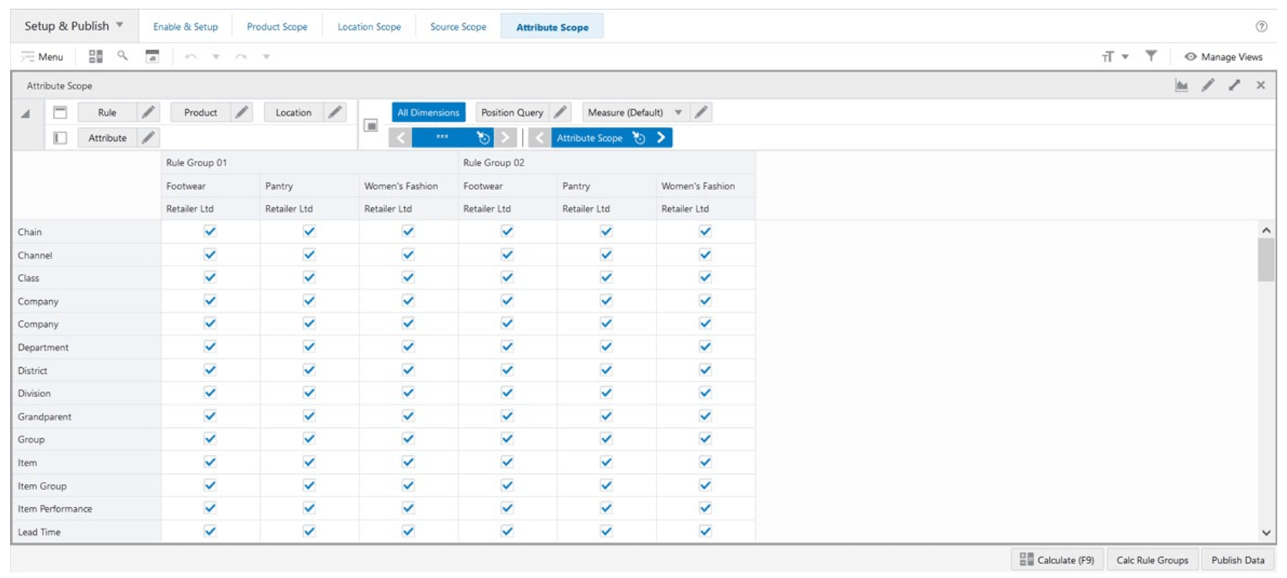Click the Calculate (F9) button
Screen dimensions: 1287x578
tap(1057, 560)
